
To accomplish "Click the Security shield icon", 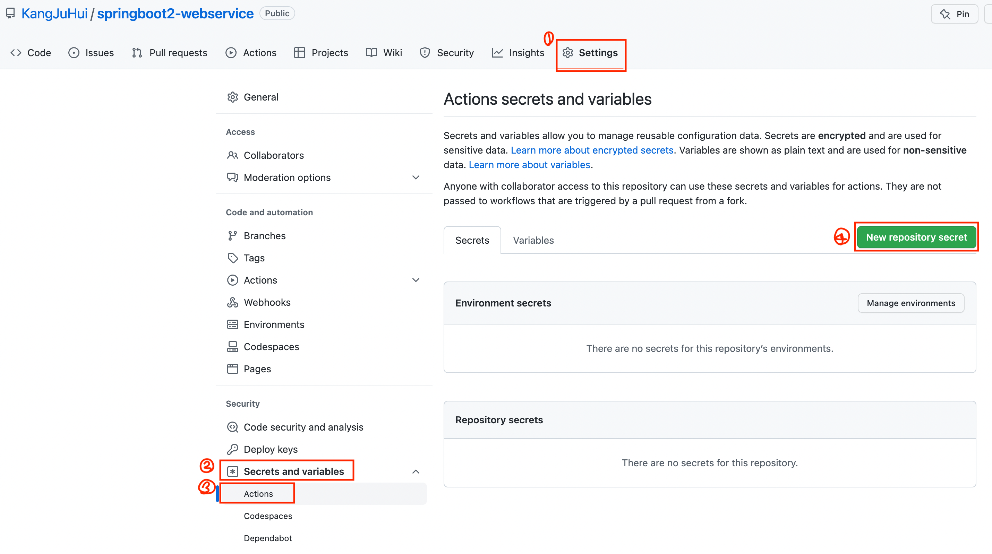I will tap(425, 53).
